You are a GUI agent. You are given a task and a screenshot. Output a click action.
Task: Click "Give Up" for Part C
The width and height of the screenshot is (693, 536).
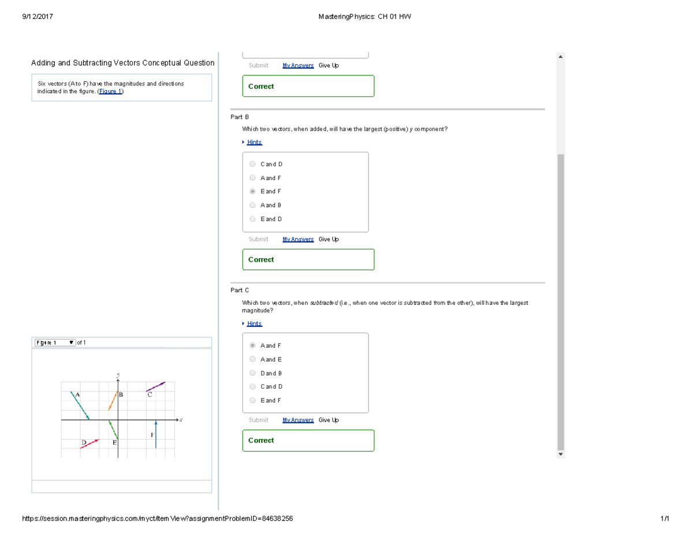(x=328, y=420)
